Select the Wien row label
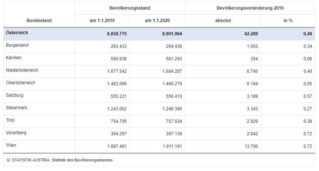Image resolution: width=319 pixels, height=171 pixels. click(11, 145)
